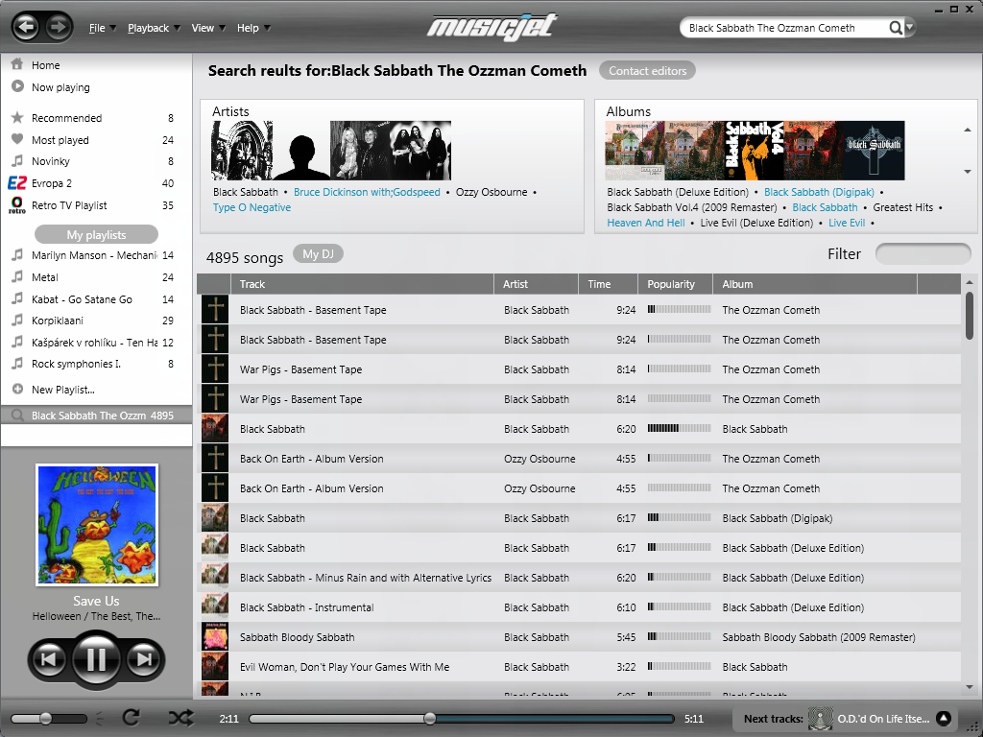Select Black Sabbath - Minus Rain track
The height and width of the screenshot is (737, 983).
(579, 578)
